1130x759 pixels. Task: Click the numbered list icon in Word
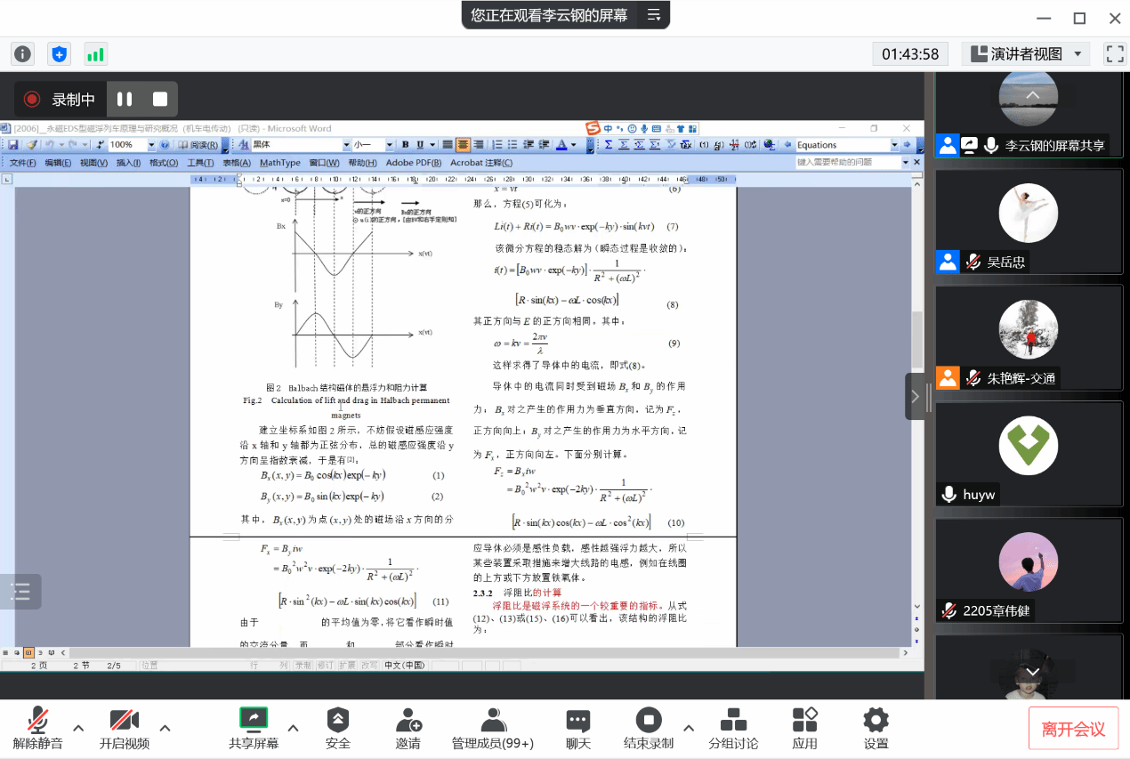click(x=497, y=144)
